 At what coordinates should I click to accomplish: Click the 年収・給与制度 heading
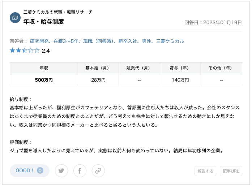43,22
